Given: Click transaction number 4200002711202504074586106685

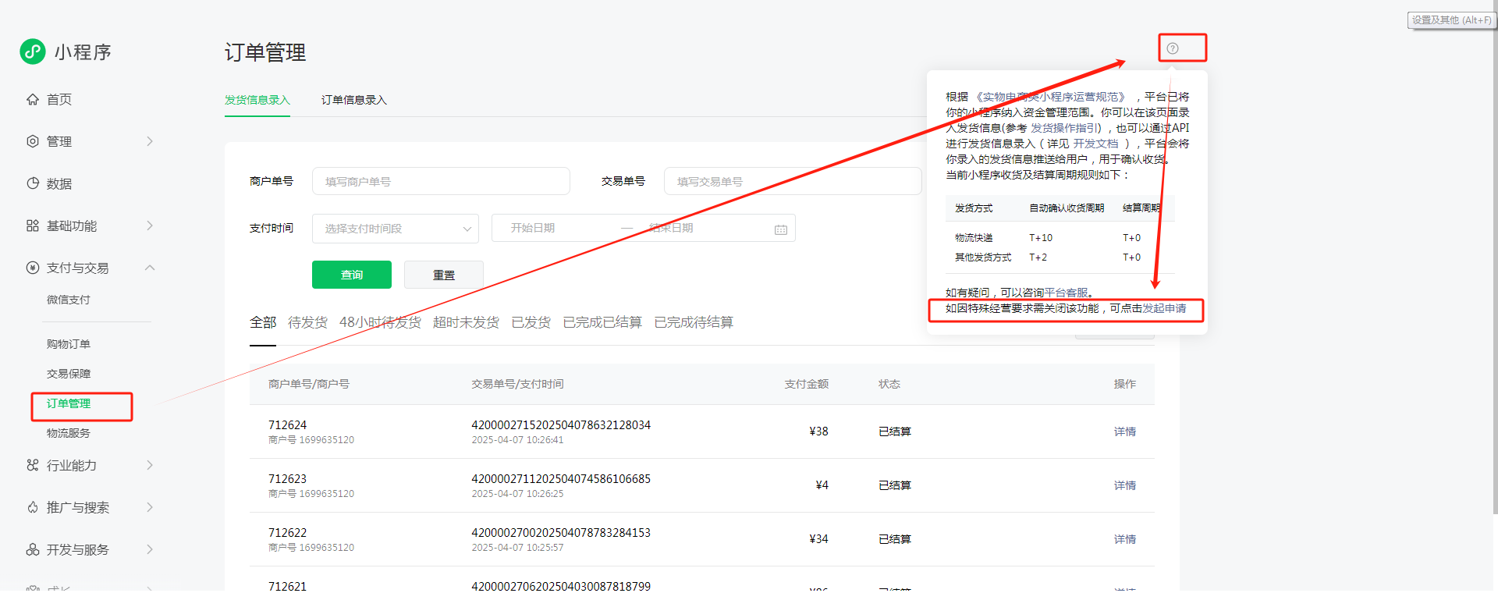Looking at the screenshot, I should (x=561, y=479).
